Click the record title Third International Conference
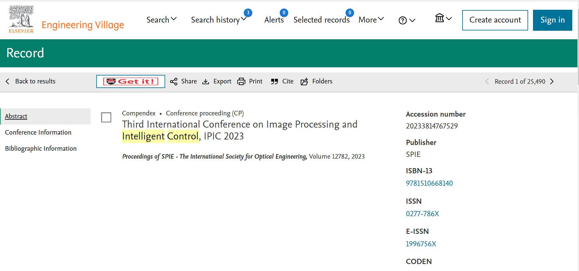Image resolution: width=579 pixels, height=271 pixels. tap(240, 130)
